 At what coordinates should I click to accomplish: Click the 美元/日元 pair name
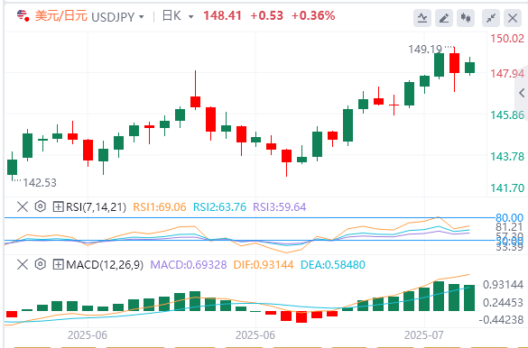tap(61, 16)
